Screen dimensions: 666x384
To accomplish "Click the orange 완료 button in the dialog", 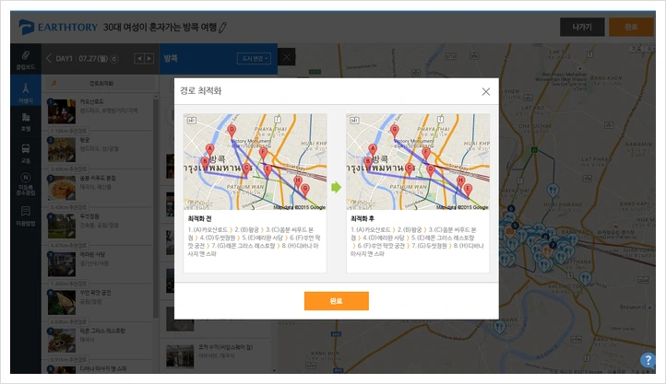I will click(x=336, y=301).
